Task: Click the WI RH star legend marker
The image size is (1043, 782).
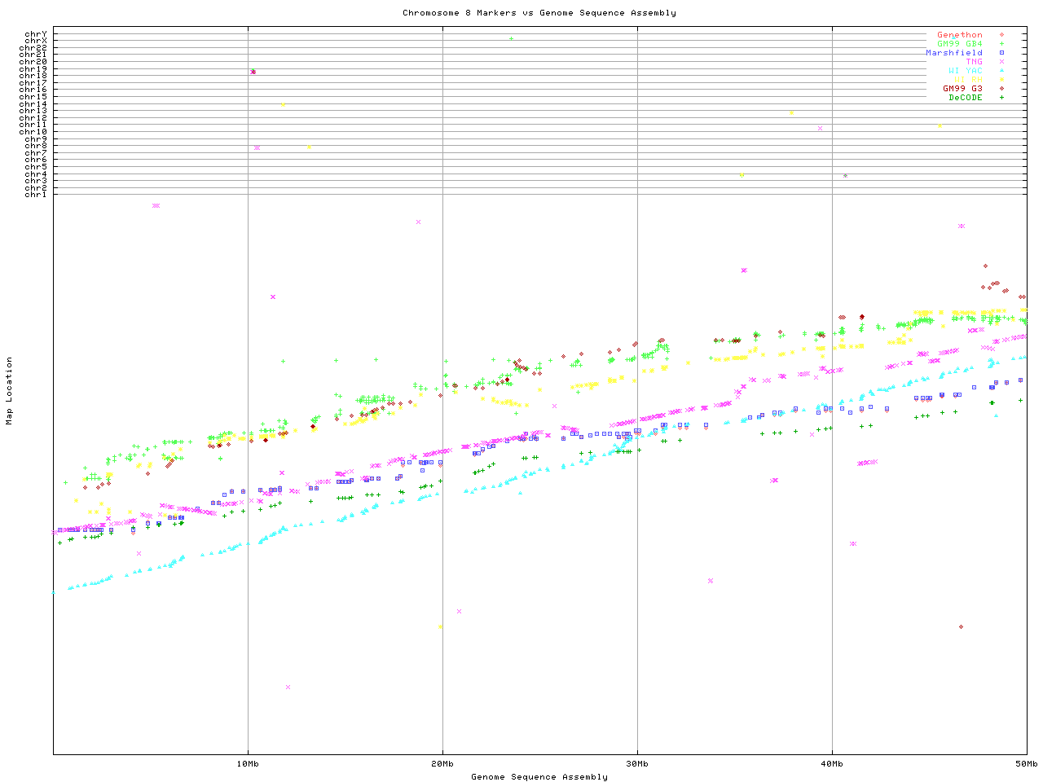Action: pyautogui.click(x=1001, y=80)
